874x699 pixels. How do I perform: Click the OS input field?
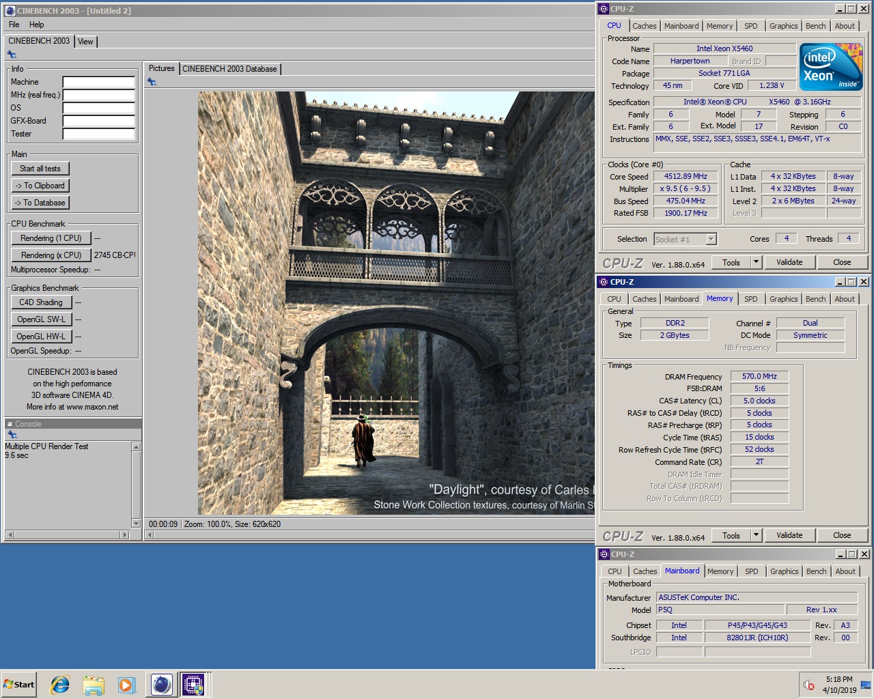(x=99, y=108)
